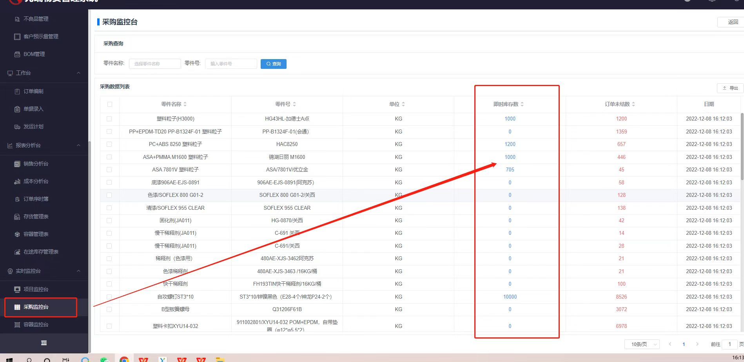
Task: Go to the previous page arrow
Action: 670,344
